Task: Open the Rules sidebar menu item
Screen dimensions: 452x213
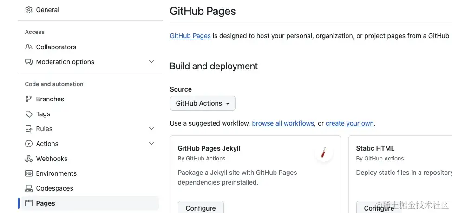Action: click(44, 129)
